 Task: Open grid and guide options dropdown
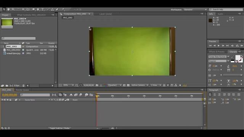click(77, 85)
